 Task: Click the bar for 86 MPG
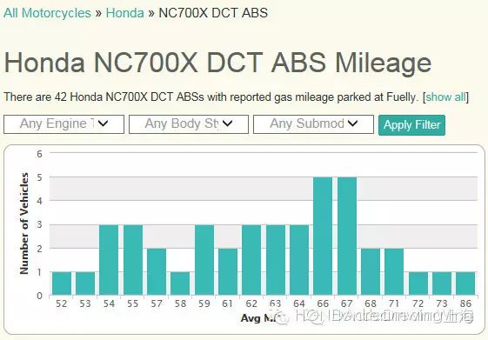[465, 283]
